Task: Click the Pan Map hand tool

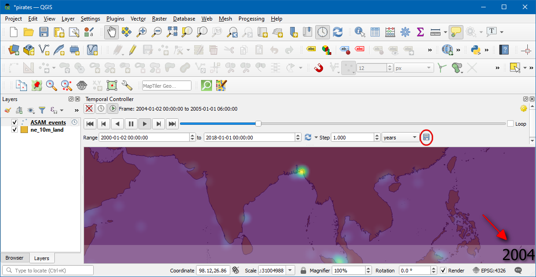Action: [x=112, y=32]
